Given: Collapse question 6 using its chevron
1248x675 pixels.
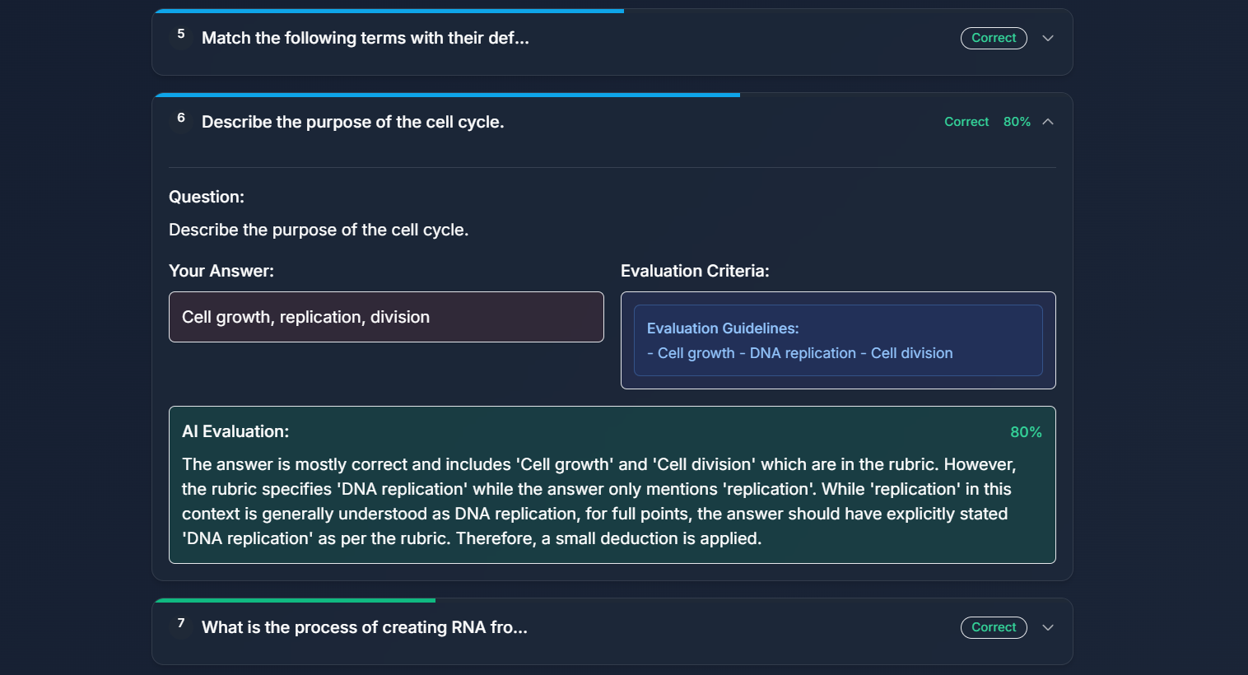Looking at the screenshot, I should point(1048,121).
